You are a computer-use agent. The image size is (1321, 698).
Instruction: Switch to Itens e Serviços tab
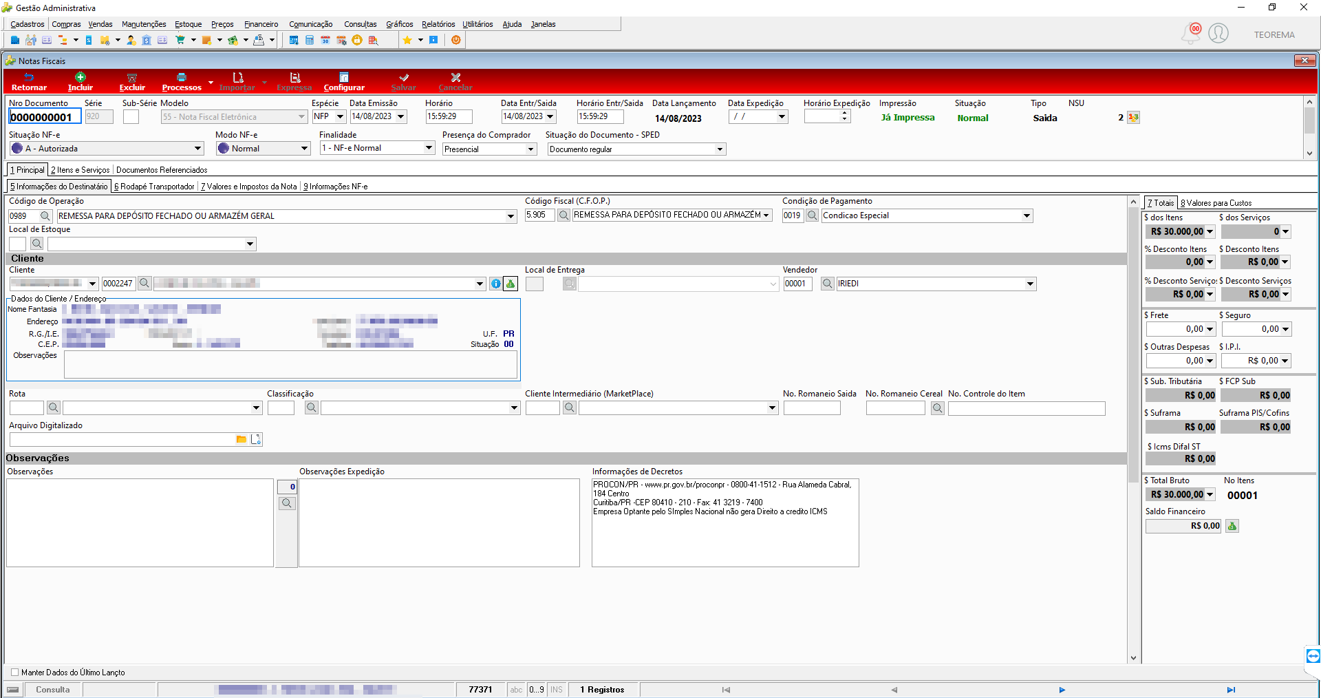[x=80, y=170]
